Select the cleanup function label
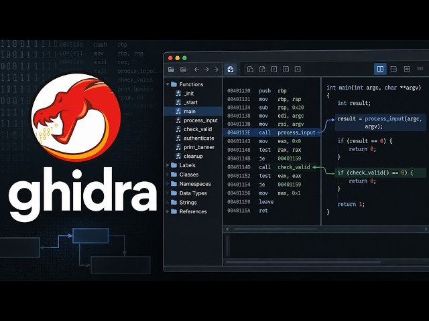The image size is (429, 321). (x=194, y=156)
